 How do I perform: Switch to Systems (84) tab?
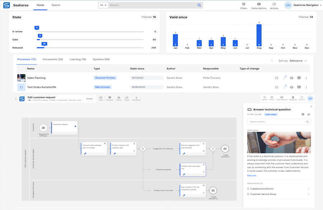[x=101, y=59]
